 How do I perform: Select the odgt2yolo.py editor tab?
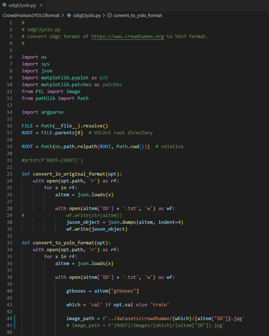pos(23,5)
